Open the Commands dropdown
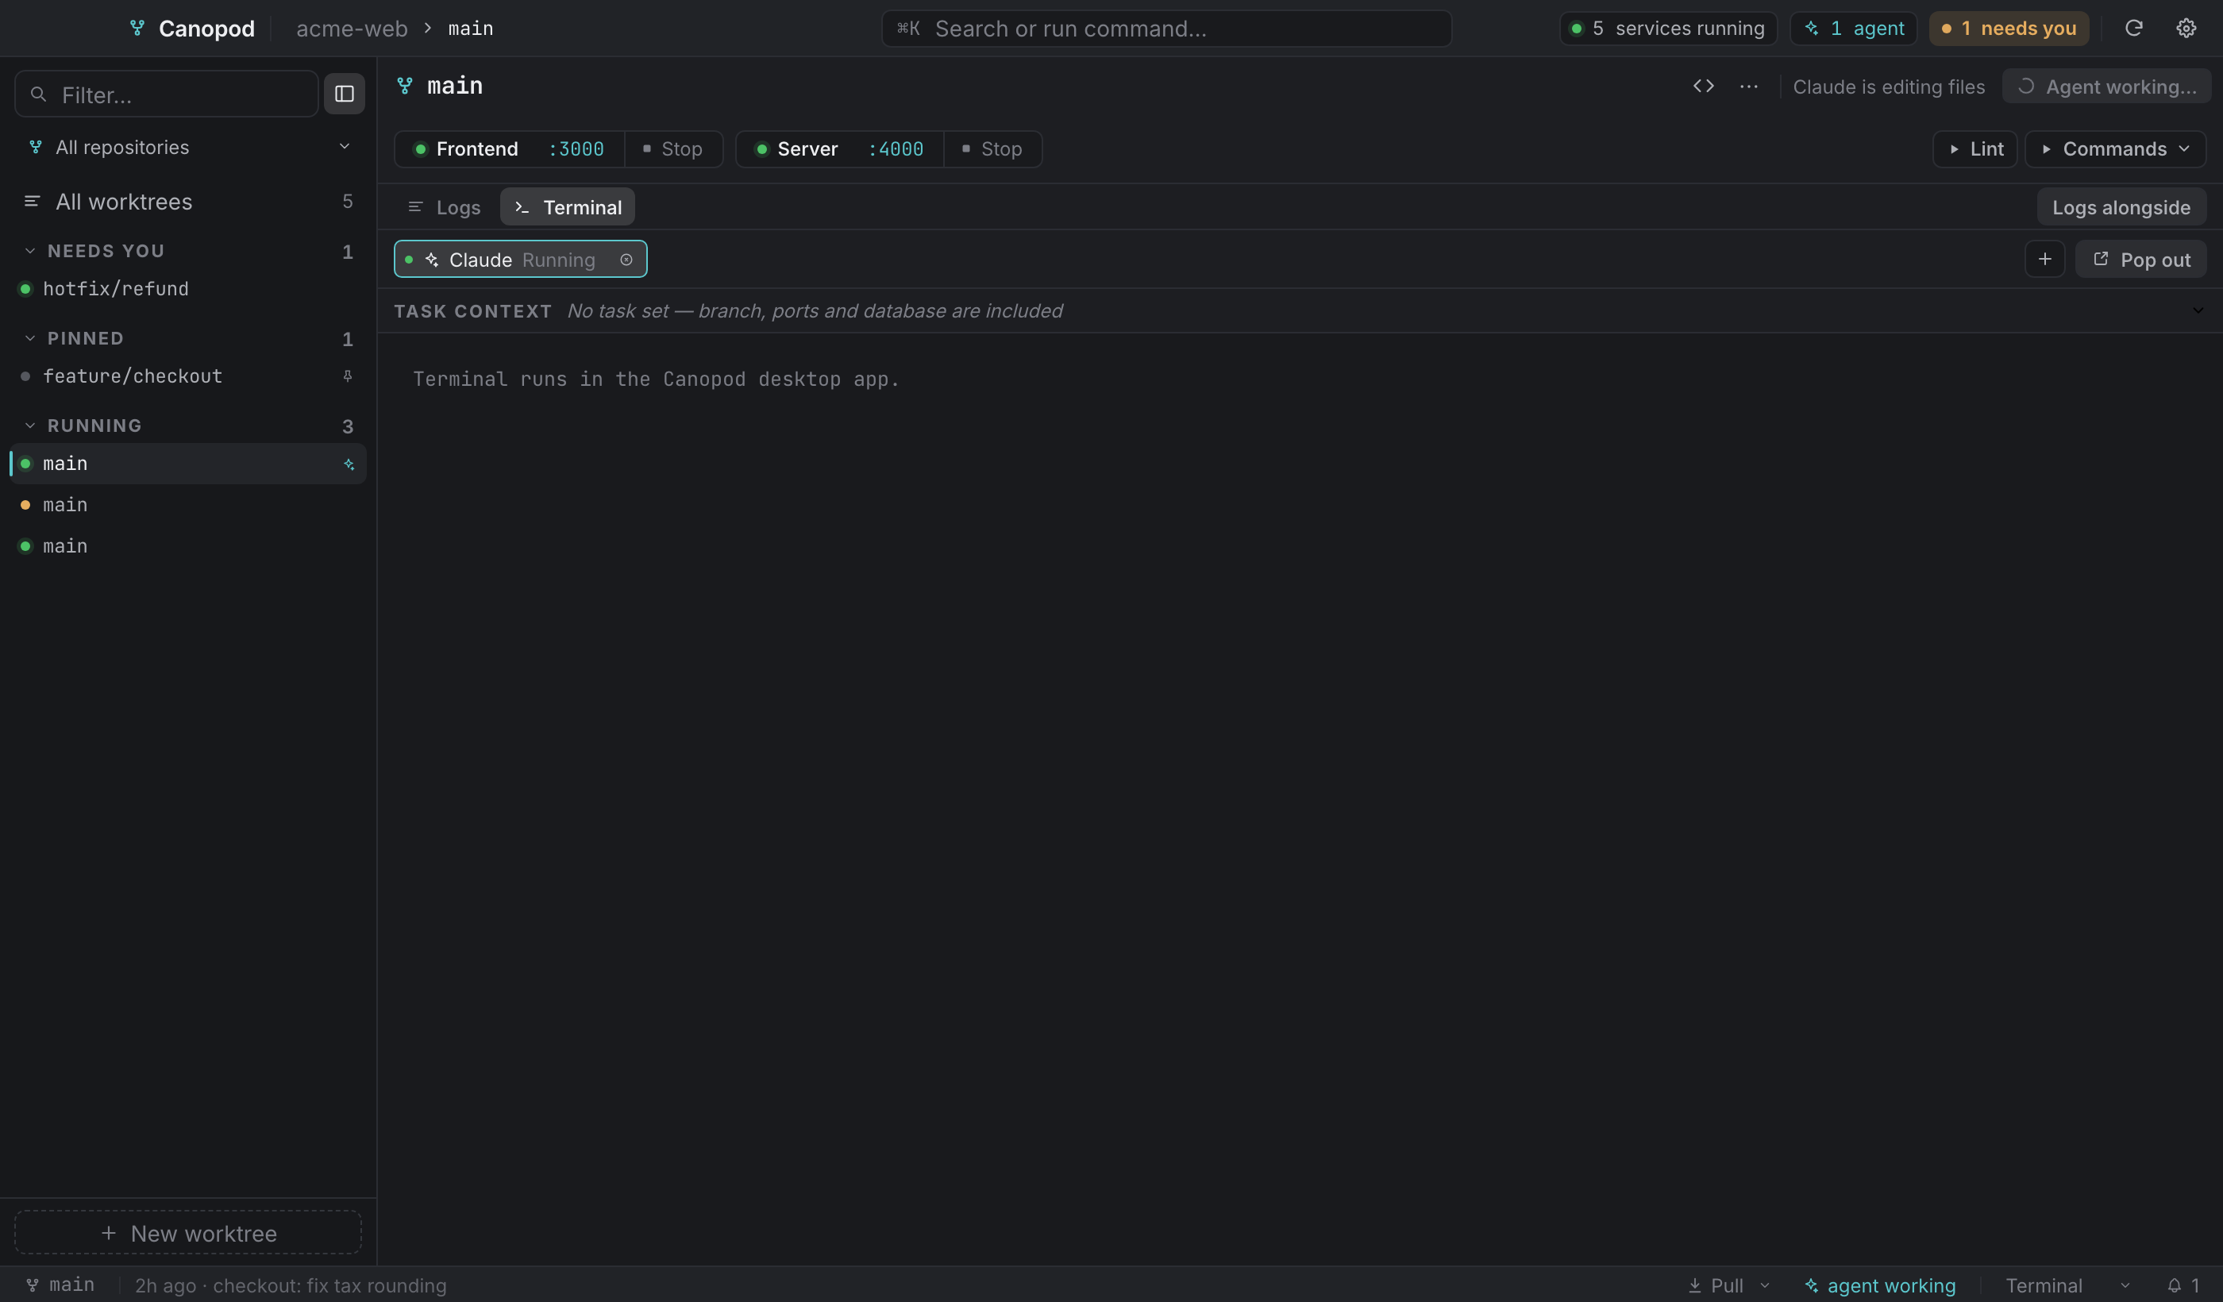This screenshot has height=1302, width=2223. 2114,149
